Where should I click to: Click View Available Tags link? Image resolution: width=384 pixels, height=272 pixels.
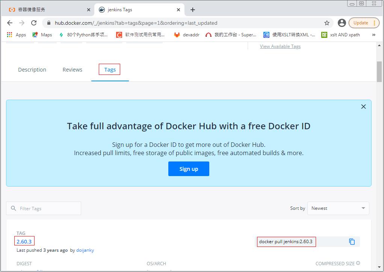click(x=280, y=46)
